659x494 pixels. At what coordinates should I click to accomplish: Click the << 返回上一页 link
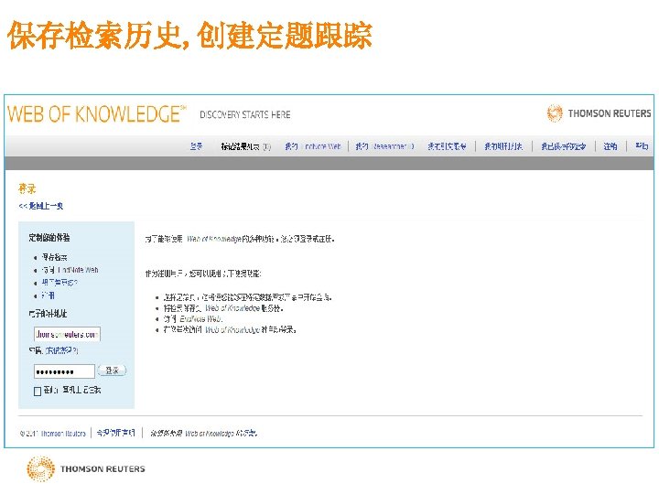pyautogui.click(x=41, y=206)
